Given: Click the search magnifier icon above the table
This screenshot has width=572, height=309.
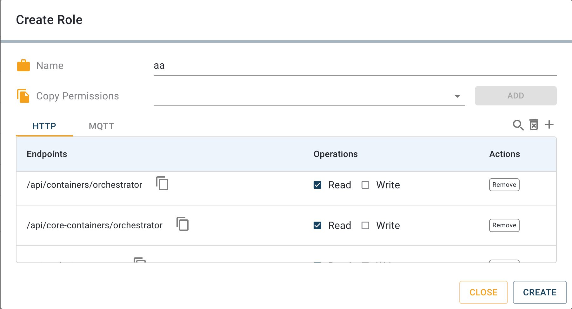Looking at the screenshot, I should 518,125.
